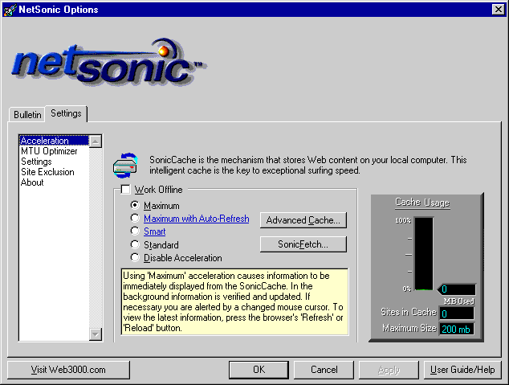Click the Visit Web3000.com button
The width and height of the screenshot is (509, 385).
[x=68, y=370]
